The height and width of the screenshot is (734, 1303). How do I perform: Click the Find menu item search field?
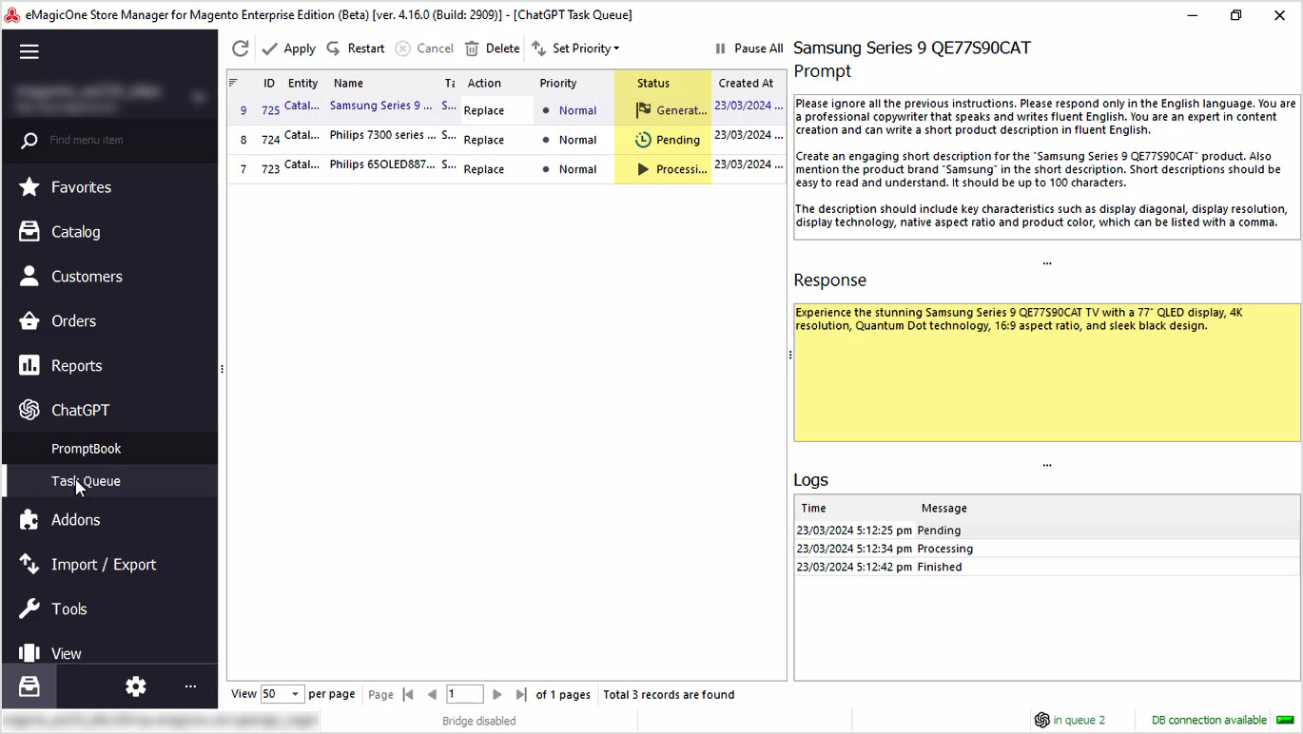click(109, 140)
